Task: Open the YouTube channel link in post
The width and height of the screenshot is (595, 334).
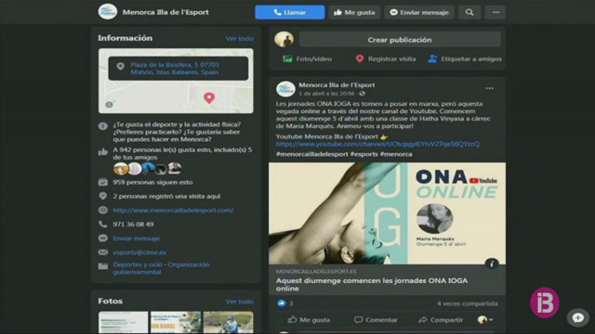Action: [377, 144]
